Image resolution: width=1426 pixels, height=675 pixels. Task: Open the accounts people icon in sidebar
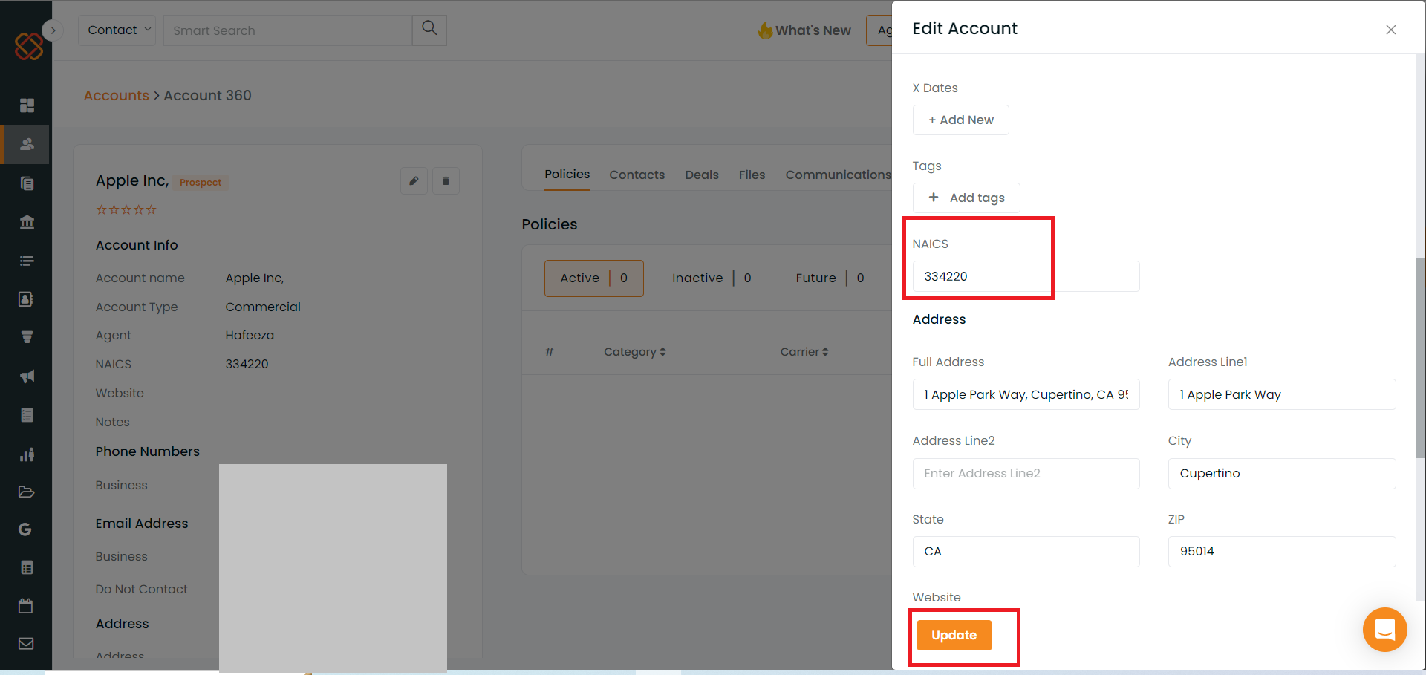(x=27, y=144)
